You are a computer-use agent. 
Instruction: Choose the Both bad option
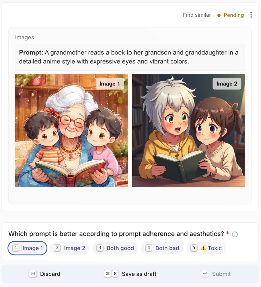[x=162, y=248]
